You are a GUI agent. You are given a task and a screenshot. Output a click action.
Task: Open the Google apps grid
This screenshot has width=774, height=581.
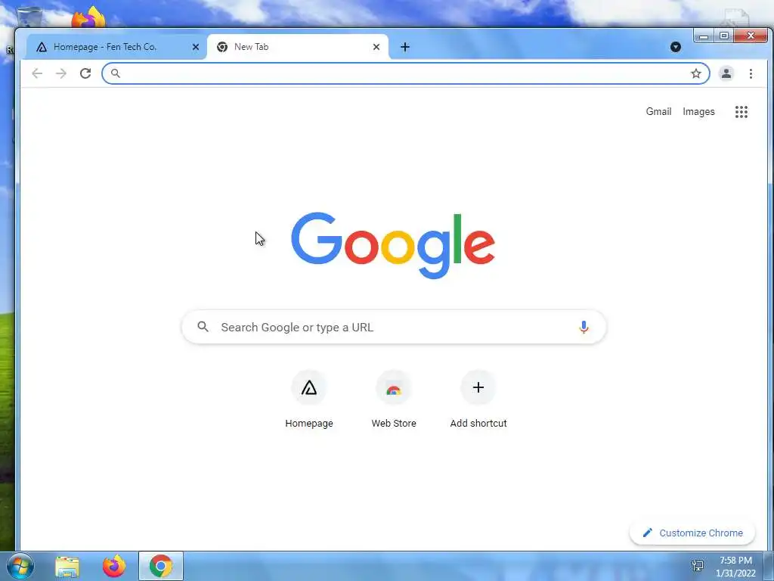click(x=741, y=112)
